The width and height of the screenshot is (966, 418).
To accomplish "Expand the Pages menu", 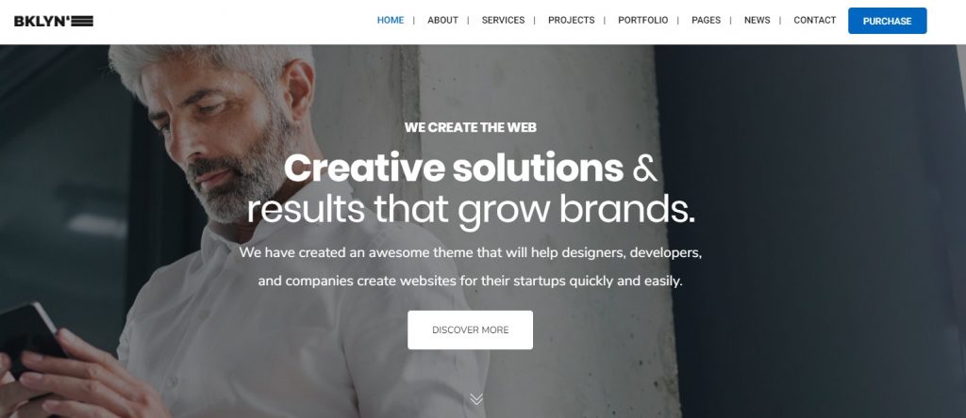I will 706,21.
